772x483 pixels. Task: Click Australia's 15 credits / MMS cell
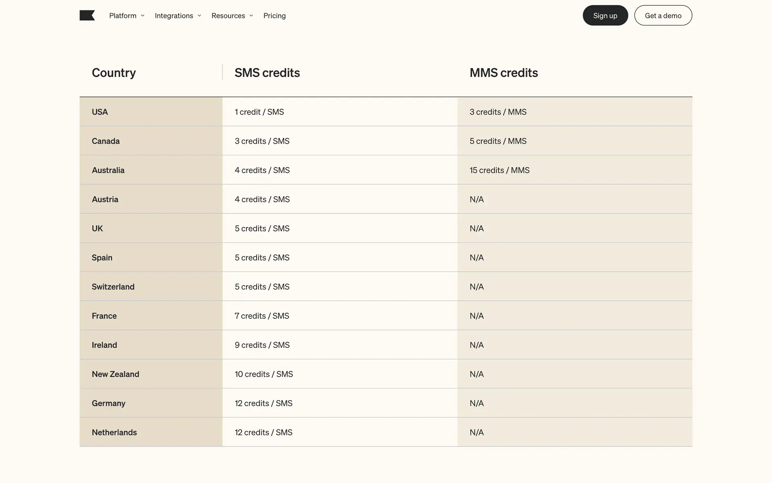[499, 170]
